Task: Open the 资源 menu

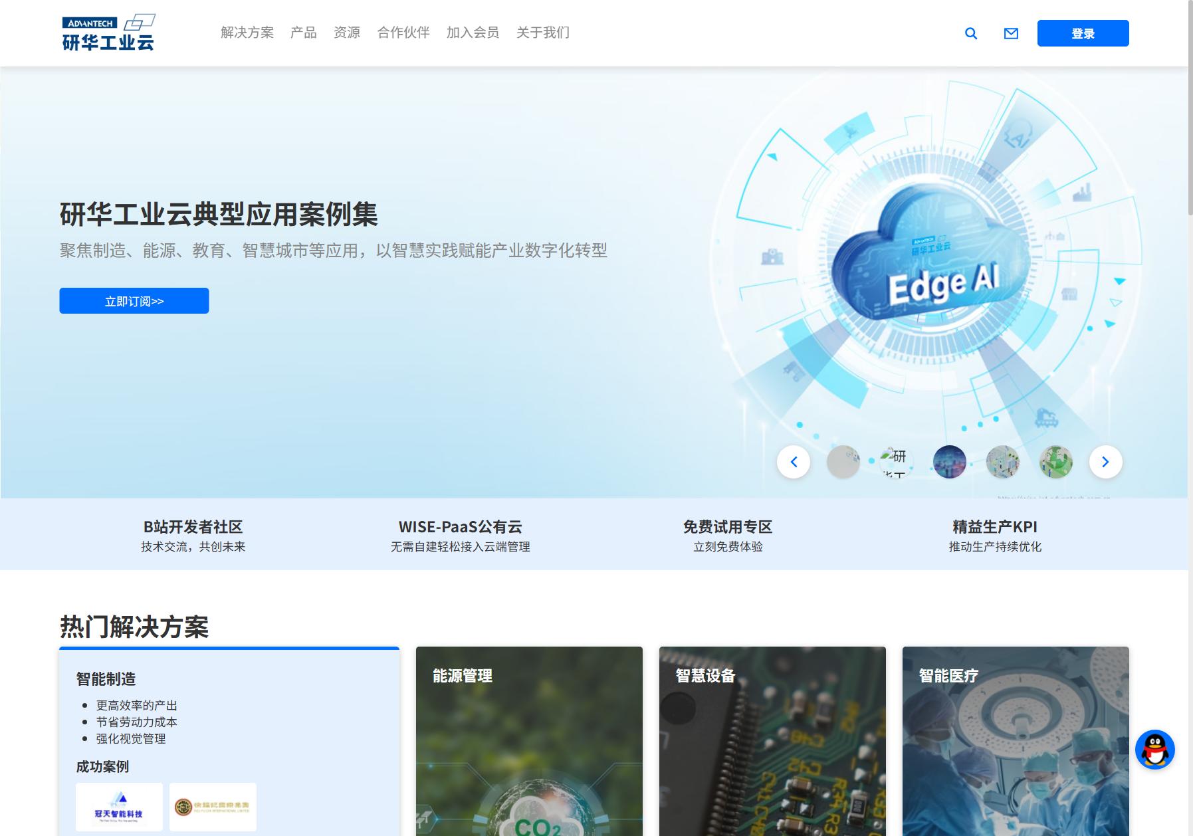Action: coord(347,33)
